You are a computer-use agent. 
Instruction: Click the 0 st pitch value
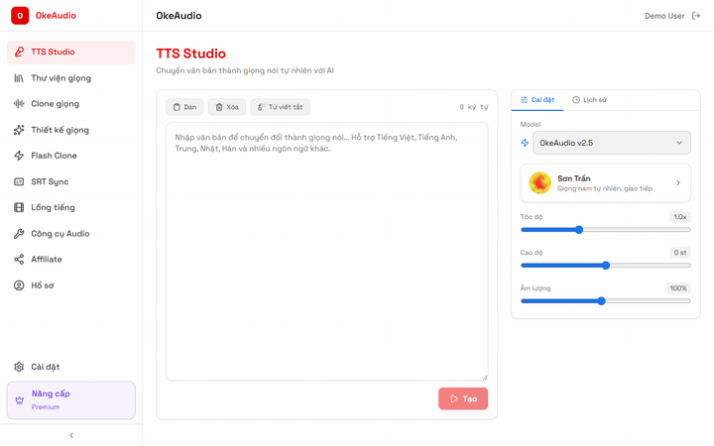(680, 253)
